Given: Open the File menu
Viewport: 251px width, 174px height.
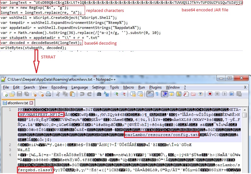Looking at the screenshot, I should [6, 87].
